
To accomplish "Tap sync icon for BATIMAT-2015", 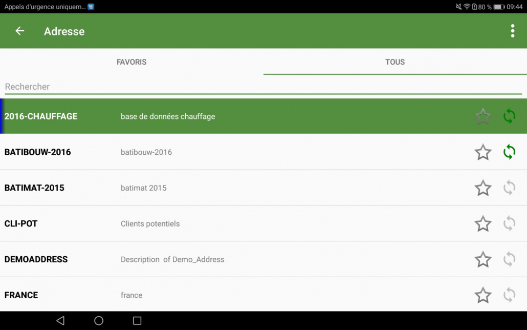I will coord(509,188).
